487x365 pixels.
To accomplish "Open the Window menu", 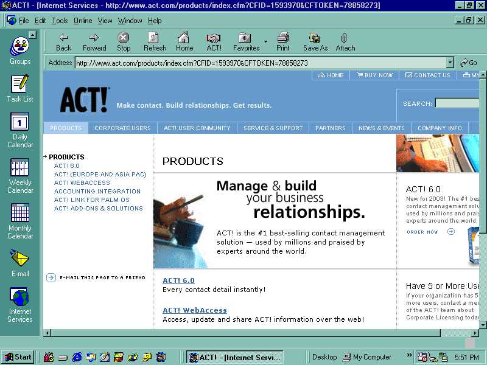I will (x=130, y=21).
